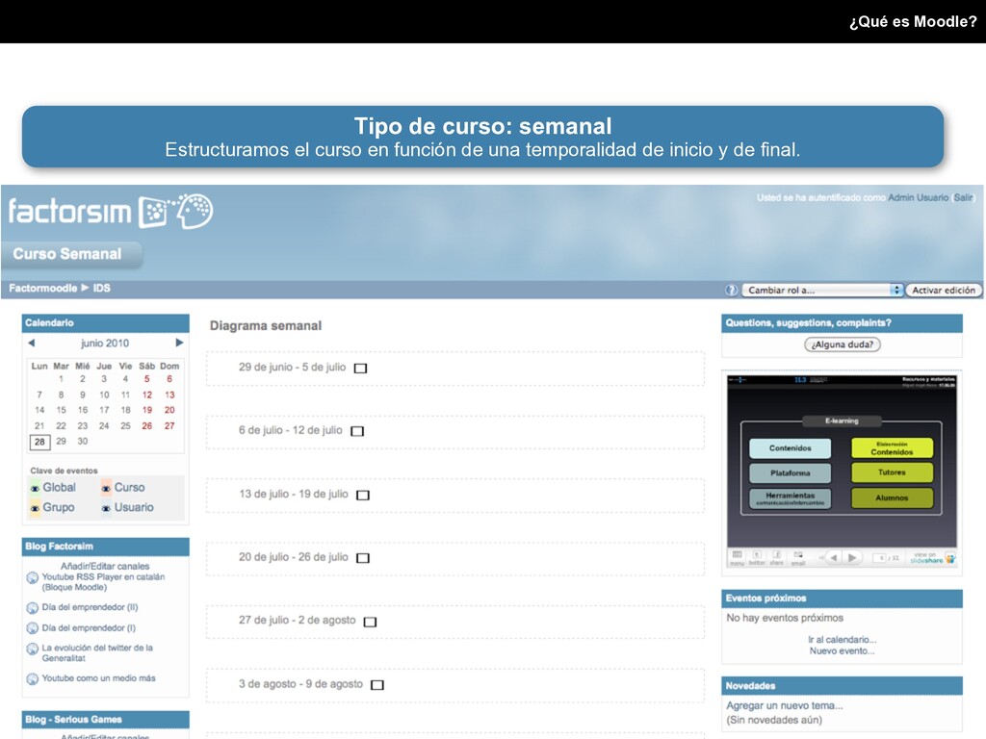Open IDS breadcrumb item
Screen dimensions: 986x739
pos(102,288)
